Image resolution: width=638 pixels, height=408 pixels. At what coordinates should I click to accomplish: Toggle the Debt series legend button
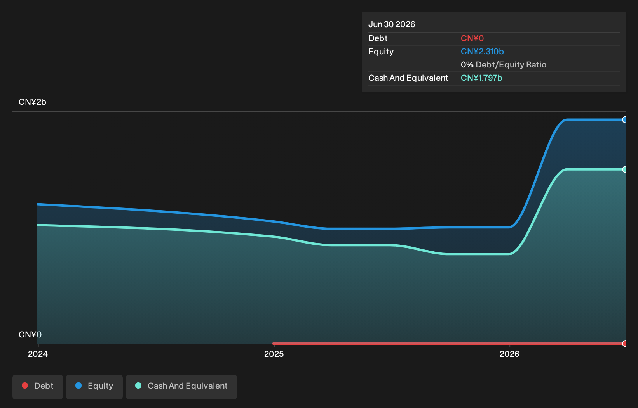pyautogui.click(x=38, y=387)
